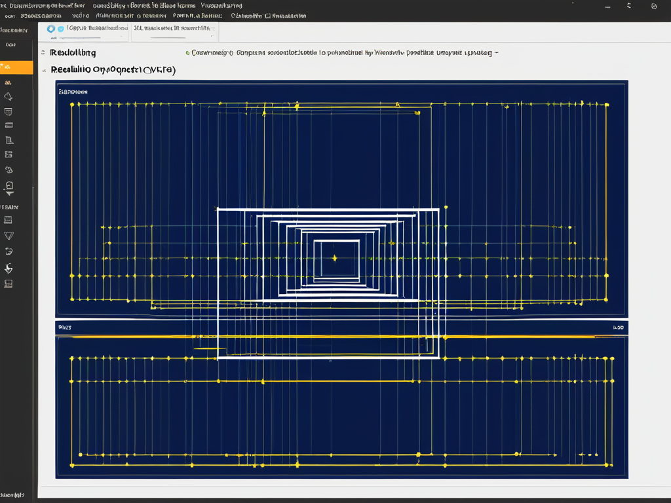The image size is (671, 503).
Task: Select the hook-shaped measure tool near the sidebar bottom
Action: [x=9, y=267]
